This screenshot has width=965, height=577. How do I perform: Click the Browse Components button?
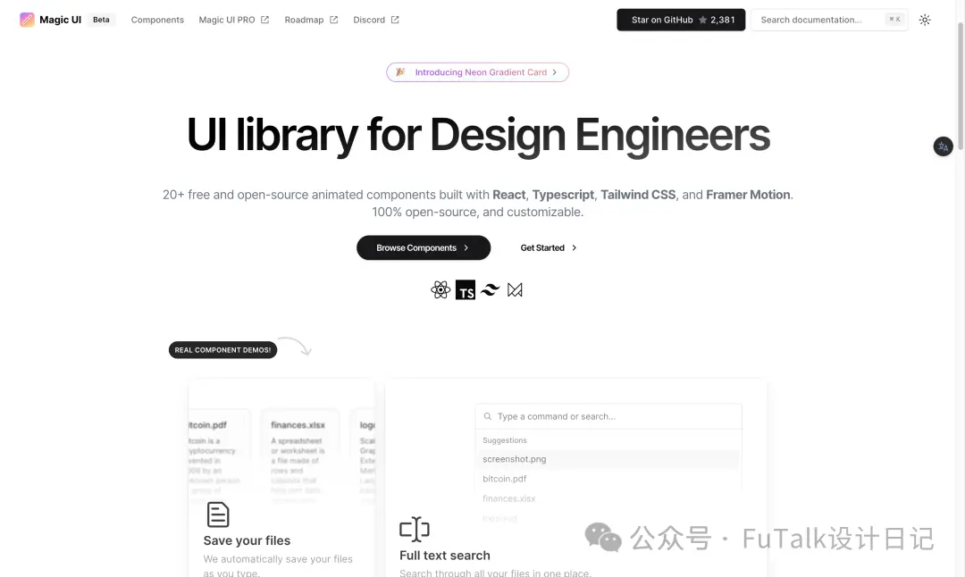tap(424, 248)
